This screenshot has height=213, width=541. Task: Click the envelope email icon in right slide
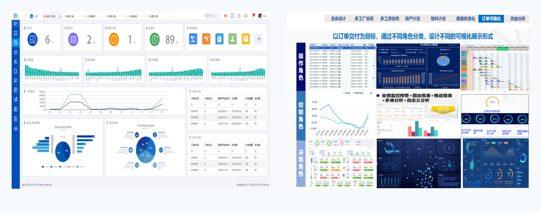coord(443,112)
